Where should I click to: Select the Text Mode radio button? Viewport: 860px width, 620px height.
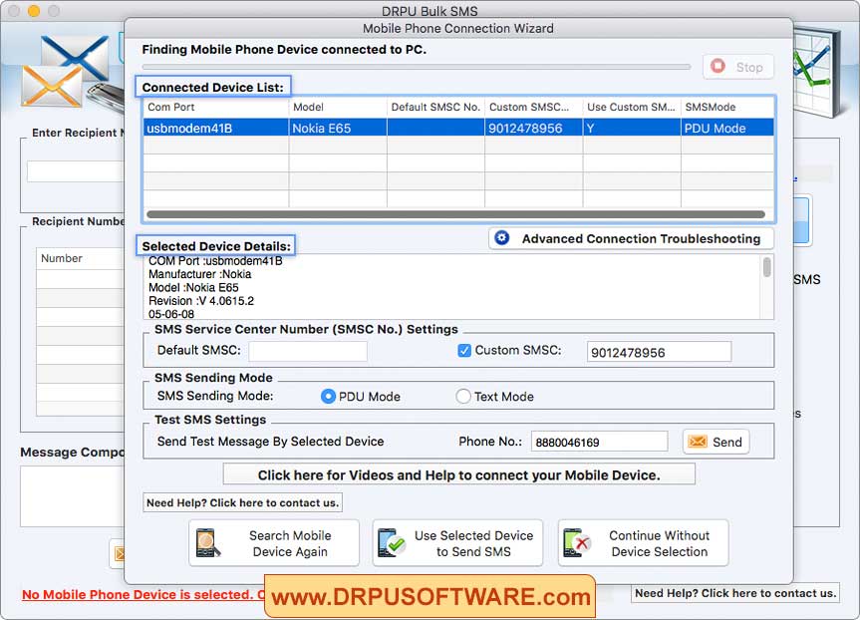[x=463, y=396]
